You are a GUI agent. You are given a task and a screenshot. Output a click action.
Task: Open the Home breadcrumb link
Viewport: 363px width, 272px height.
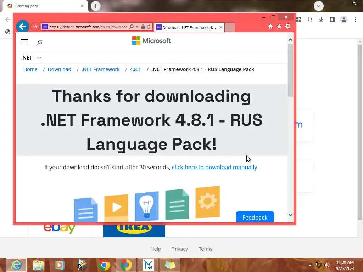[30, 69]
